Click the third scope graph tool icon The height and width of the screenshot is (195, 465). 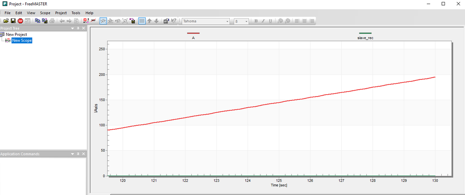click(118, 21)
